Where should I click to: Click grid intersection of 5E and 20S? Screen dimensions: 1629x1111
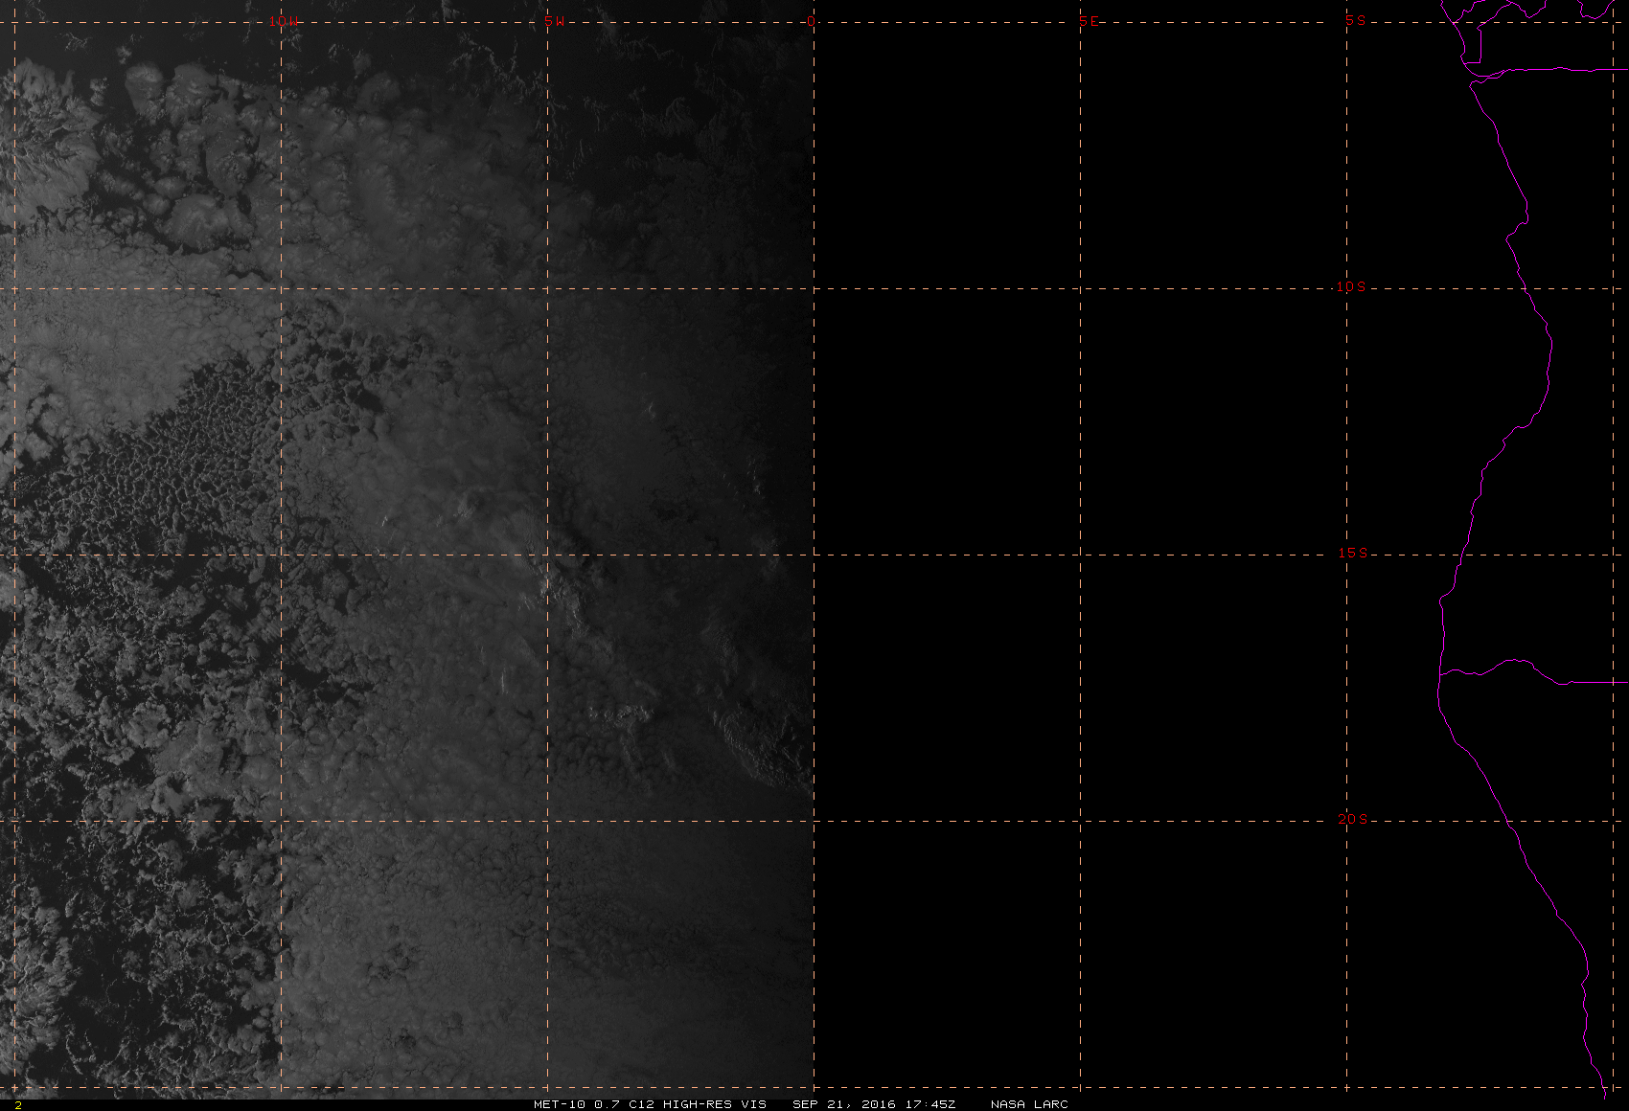[1081, 821]
